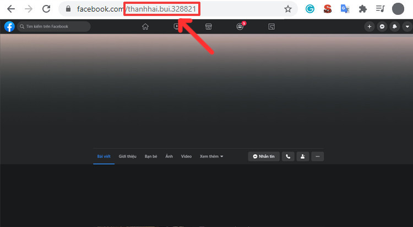This screenshot has width=413, height=227.
Task: Click the Facebook logo icon
Action: [x=9, y=26]
